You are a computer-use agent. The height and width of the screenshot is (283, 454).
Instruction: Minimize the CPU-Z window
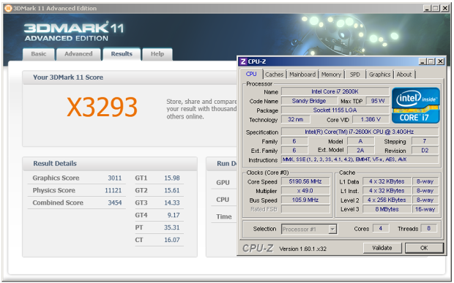point(423,61)
